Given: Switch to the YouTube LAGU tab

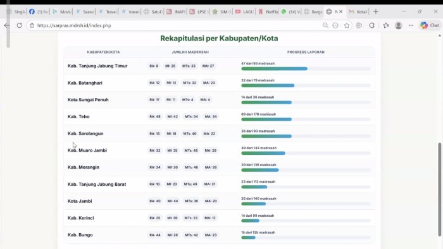Looking at the screenshot, I should (x=245, y=11).
